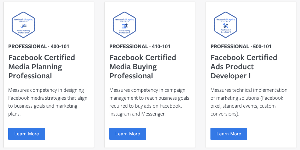Viewport: 300px width, 150px height.
Task: Click 'facebook blueprint' logo text in the third badge
Action: 226,20
